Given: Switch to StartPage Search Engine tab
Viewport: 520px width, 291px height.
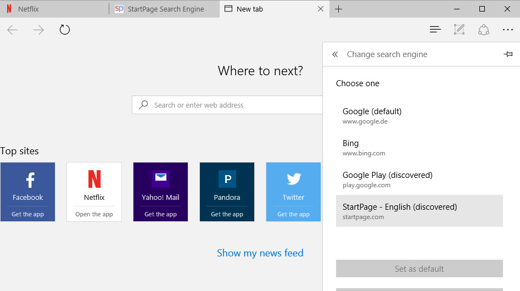Looking at the screenshot, I should [165, 9].
